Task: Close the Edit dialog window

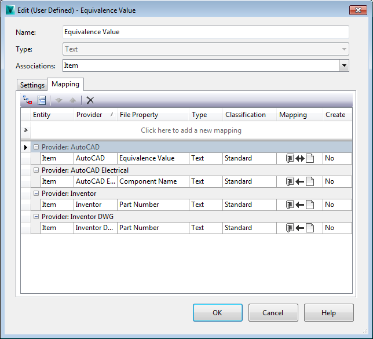Action: coord(358,10)
